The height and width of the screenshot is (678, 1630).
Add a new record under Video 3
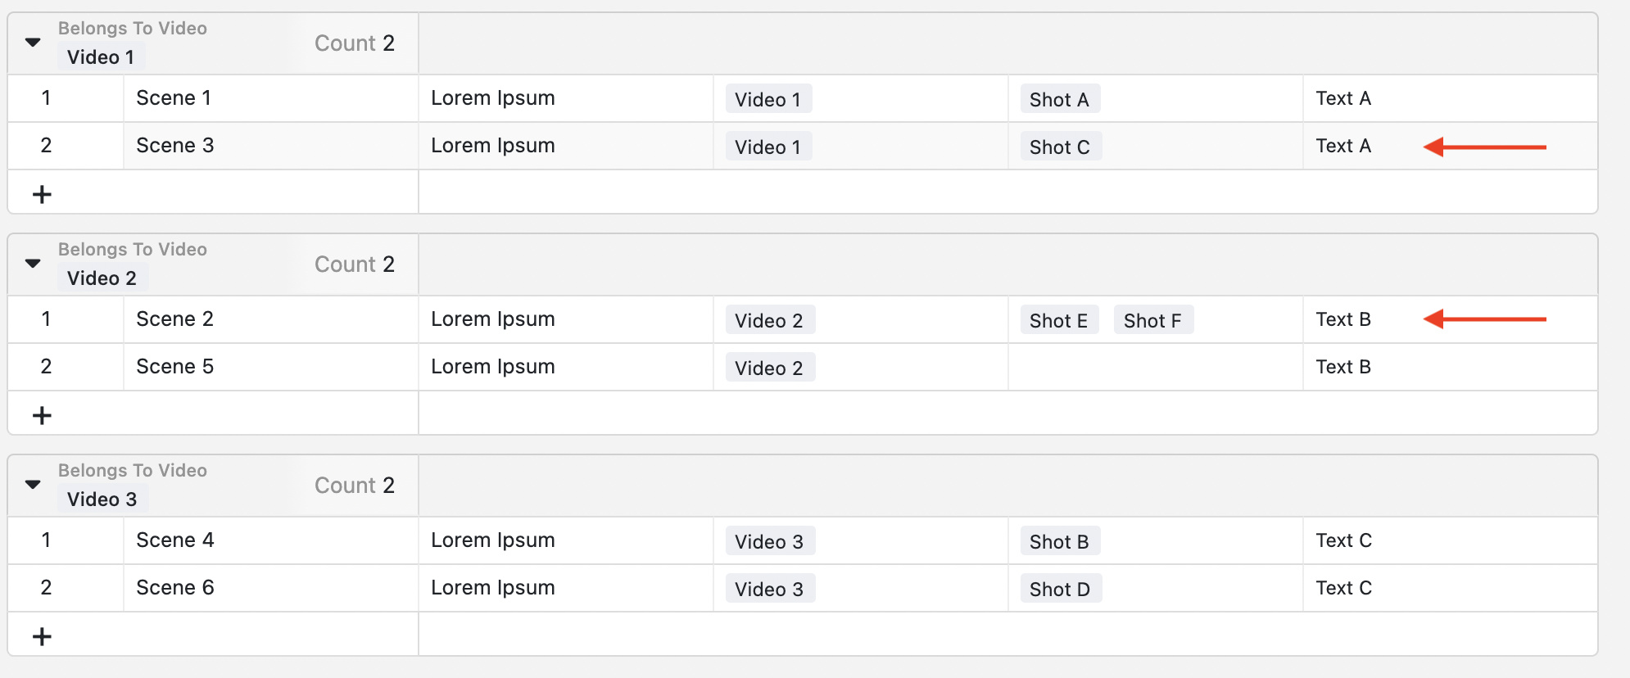click(x=42, y=636)
